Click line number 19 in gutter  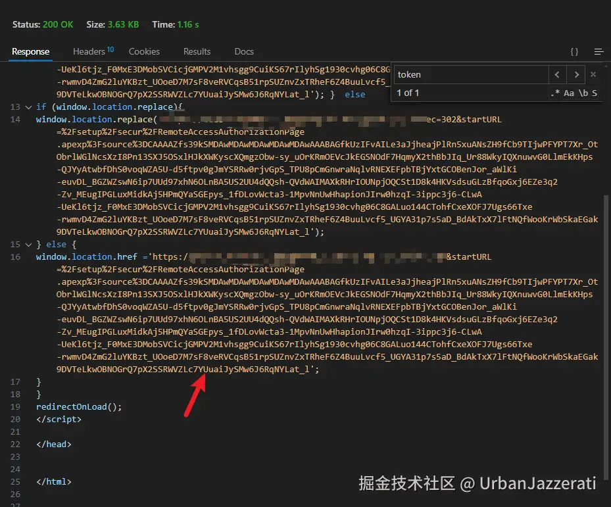(x=15, y=407)
